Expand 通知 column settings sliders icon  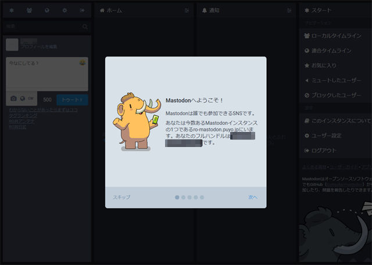(x=289, y=10)
